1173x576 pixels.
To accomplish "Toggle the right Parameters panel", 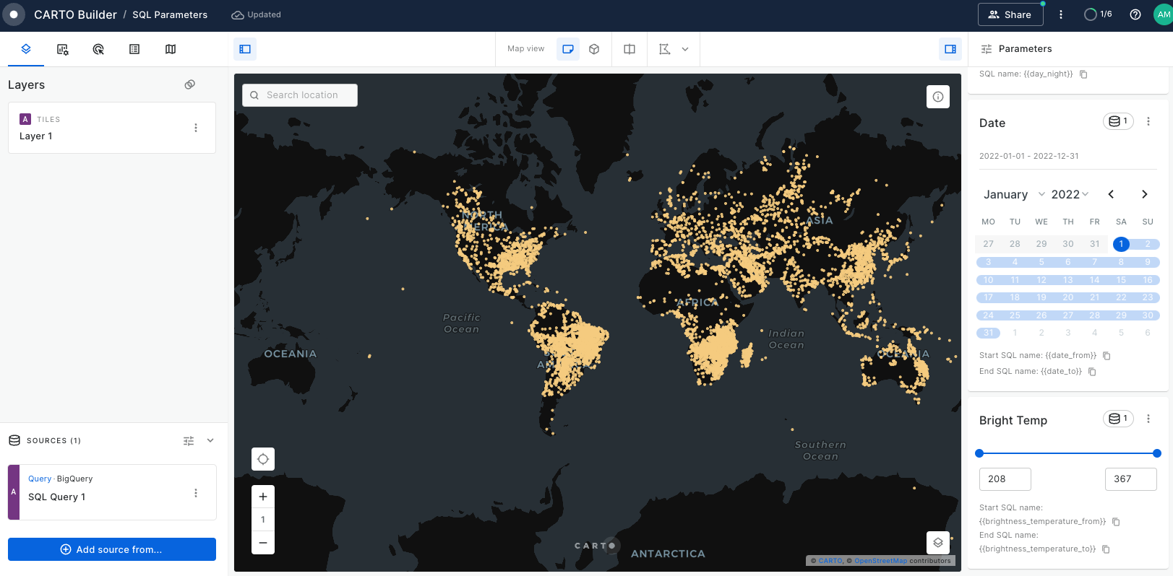I will (950, 49).
